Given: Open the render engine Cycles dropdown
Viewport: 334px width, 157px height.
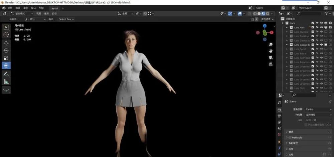Looking at the screenshot, I should coord(318,109).
